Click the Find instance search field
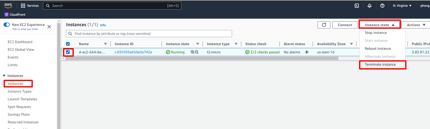 click(x=151, y=34)
